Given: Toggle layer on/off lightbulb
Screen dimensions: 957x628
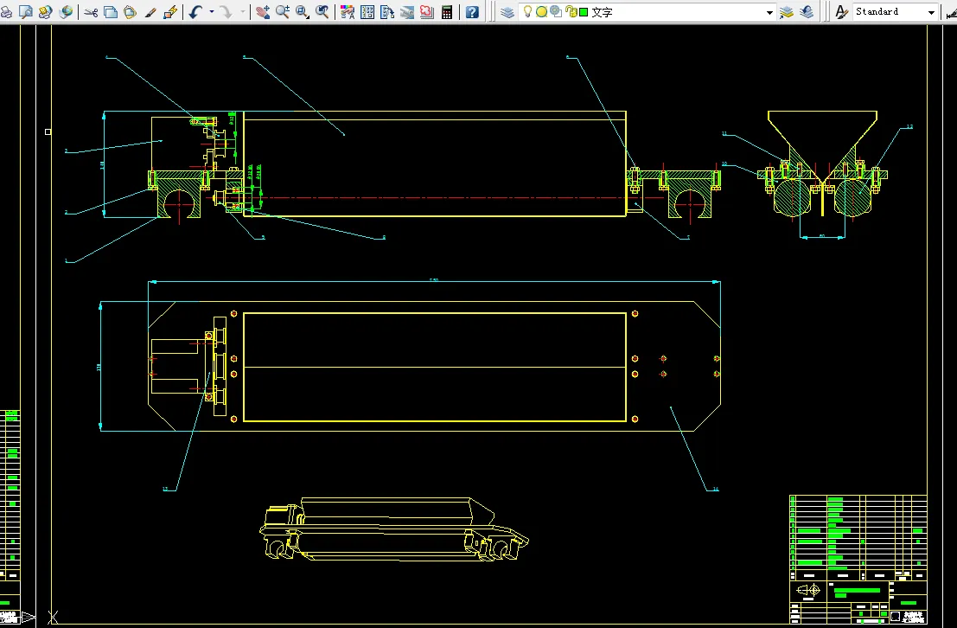Looking at the screenshot, I should click(x=528, y=11).
